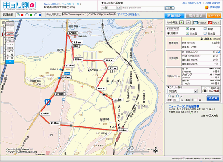Click the blue 再計算 button

click(213, 98)
